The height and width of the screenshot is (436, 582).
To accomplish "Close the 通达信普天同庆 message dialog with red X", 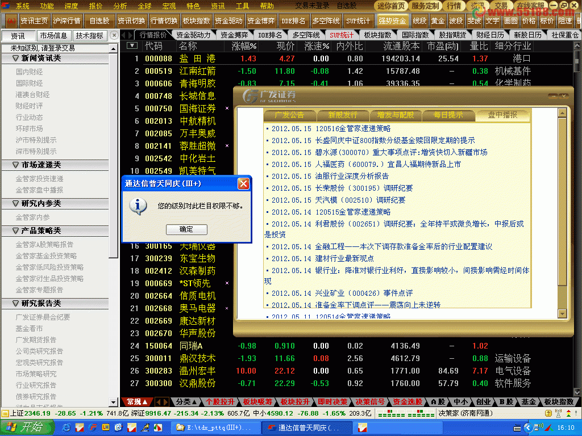I will [243, 183].
